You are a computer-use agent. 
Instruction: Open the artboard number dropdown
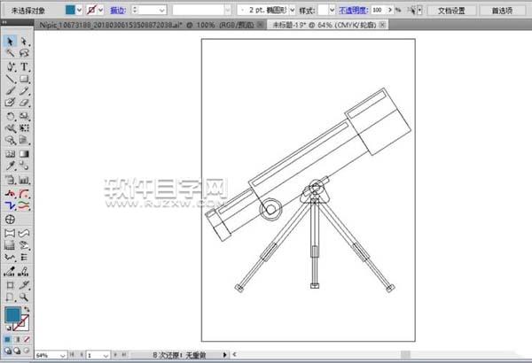106,356
